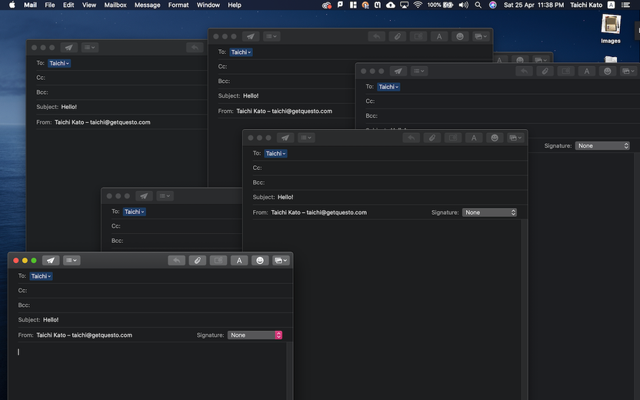This screenshot has height=400, width=640.
Task: Show format bar in topmost compose window
Action: point(439,36)
